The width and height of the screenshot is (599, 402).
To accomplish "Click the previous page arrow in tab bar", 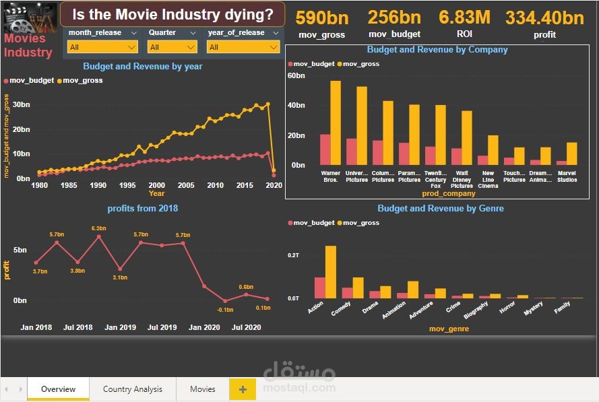I will pyautogui.click(x=7, y=389).
